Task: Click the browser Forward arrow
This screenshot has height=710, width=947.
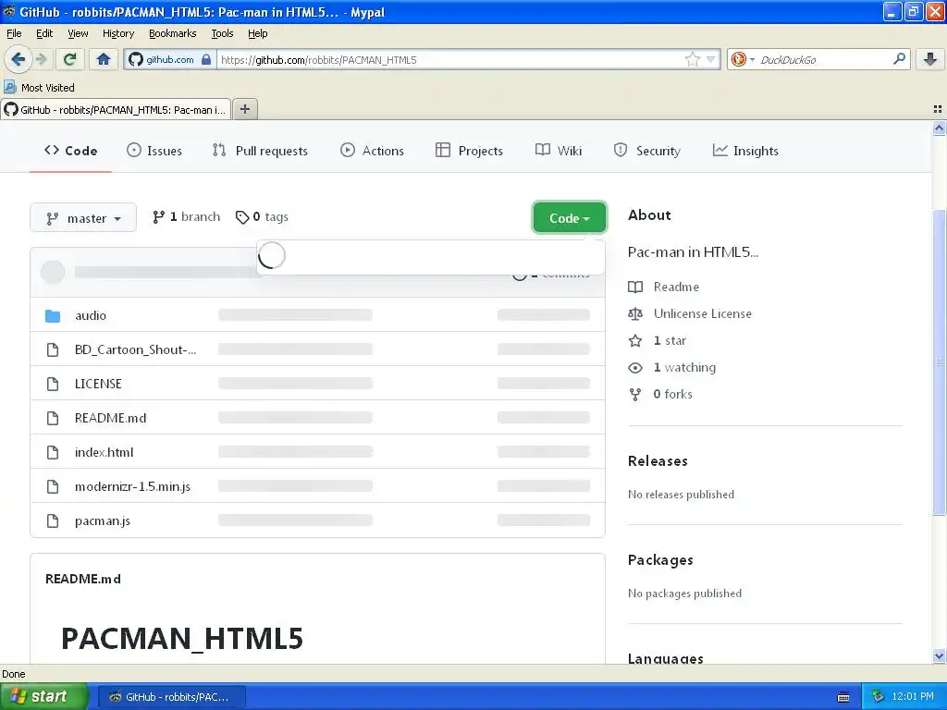Action: tap(41, 59)
